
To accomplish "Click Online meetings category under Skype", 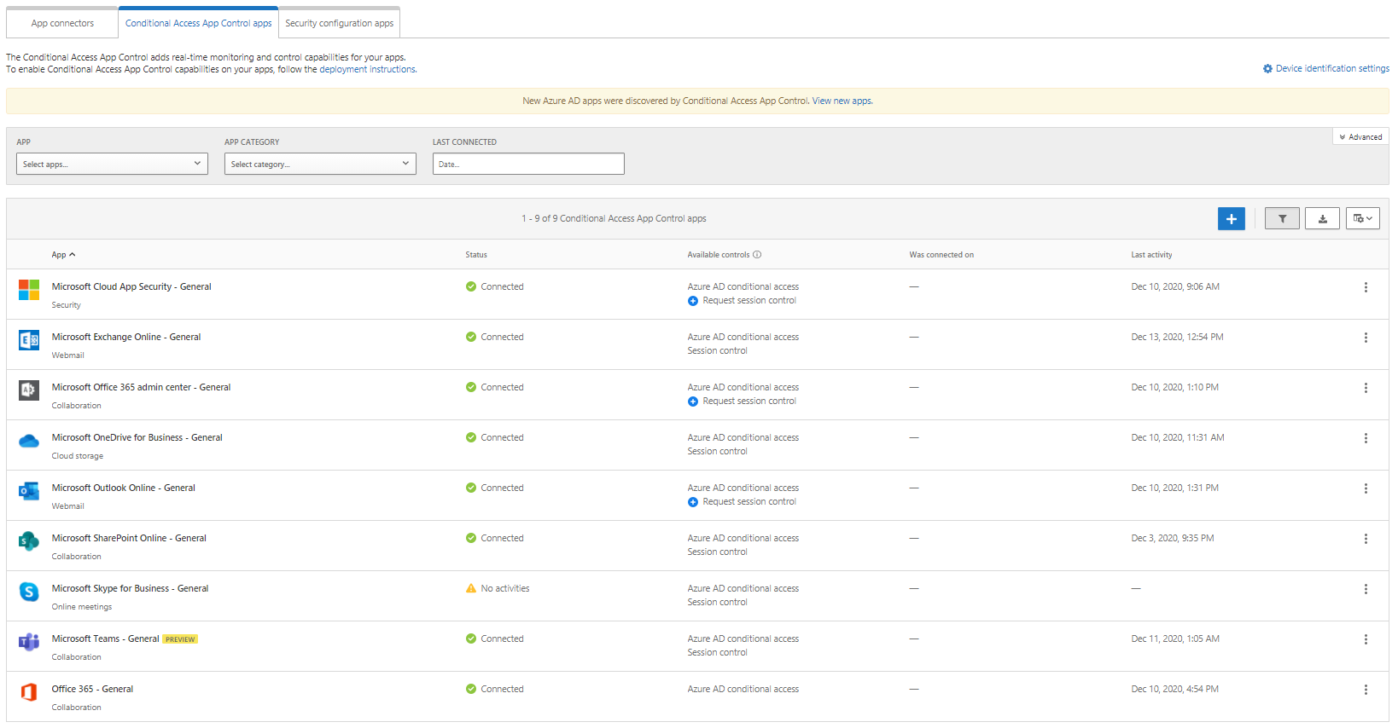I will pyautogui.click(x=81, y=607).
